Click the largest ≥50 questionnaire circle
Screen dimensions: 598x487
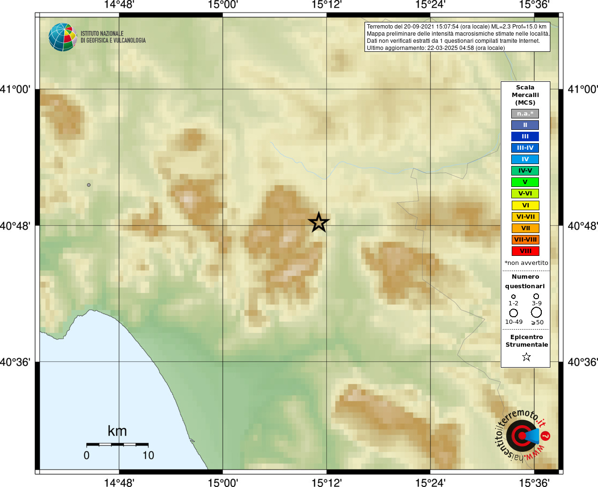pos(537,312)
